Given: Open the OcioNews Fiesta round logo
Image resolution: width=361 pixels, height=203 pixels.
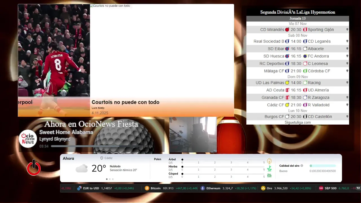Looking at the screenshot, I should [28, 139].
